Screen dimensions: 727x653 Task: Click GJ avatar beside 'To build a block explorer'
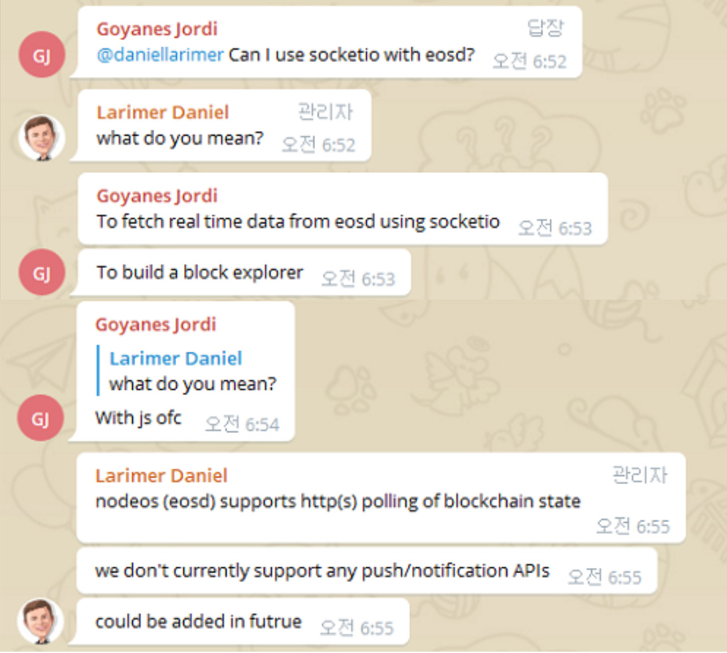click(42, 273)
